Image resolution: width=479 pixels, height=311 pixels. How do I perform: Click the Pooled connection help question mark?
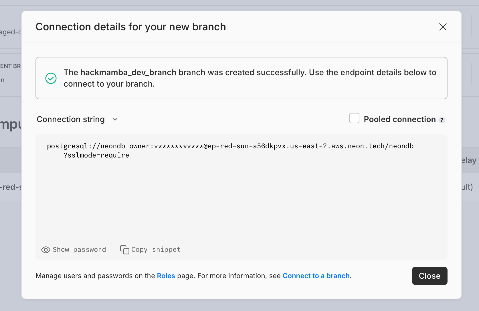pos(442,120)
